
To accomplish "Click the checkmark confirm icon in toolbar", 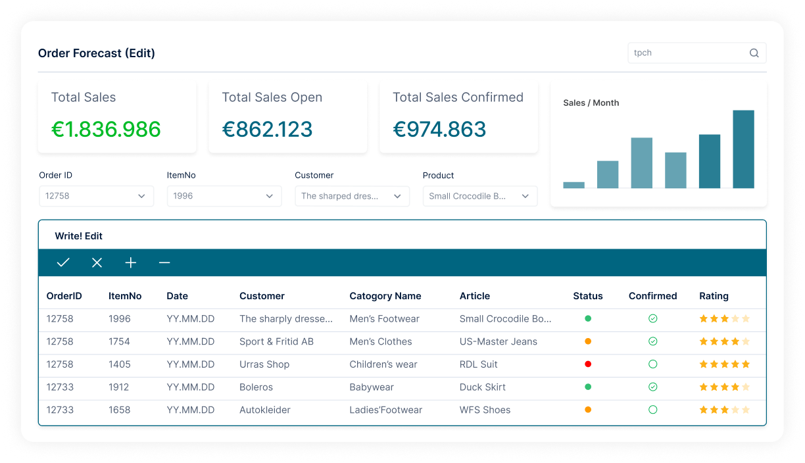I will (x=63, y=263).
